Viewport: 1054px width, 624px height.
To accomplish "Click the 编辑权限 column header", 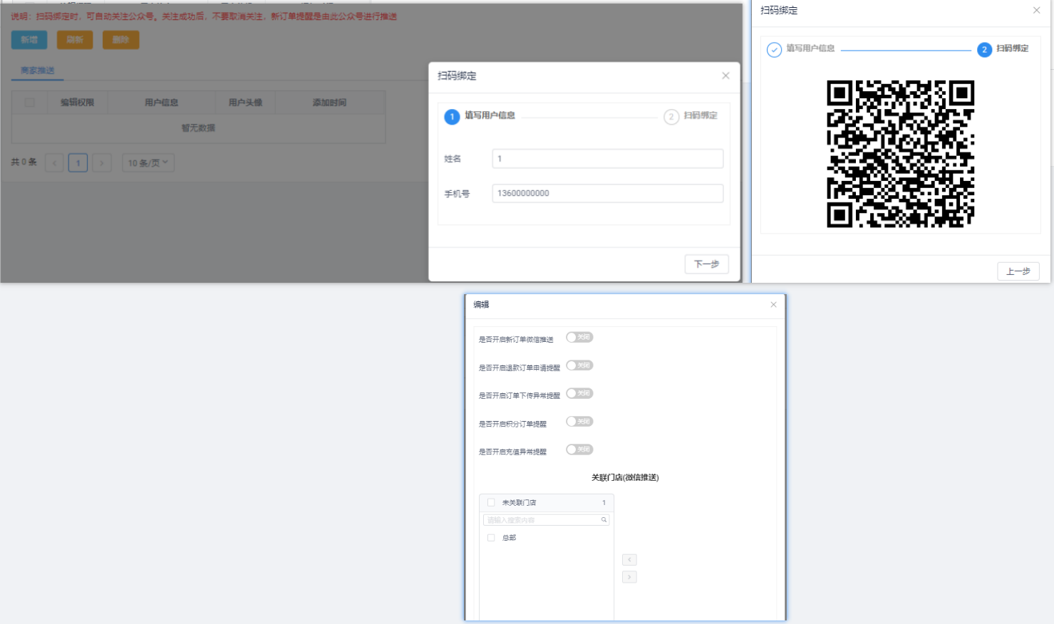I will tap(77, 103).
